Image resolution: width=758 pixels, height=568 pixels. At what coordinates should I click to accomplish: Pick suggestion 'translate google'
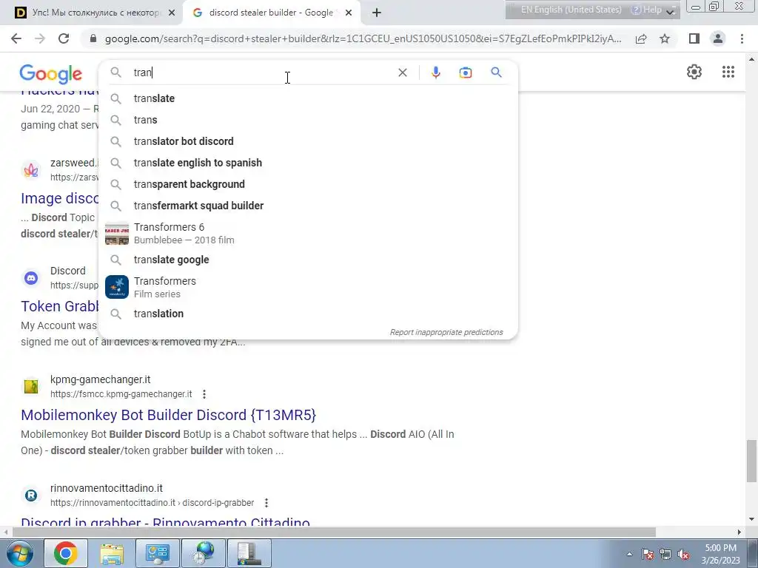pyautogui.click(x=308, y=260)
